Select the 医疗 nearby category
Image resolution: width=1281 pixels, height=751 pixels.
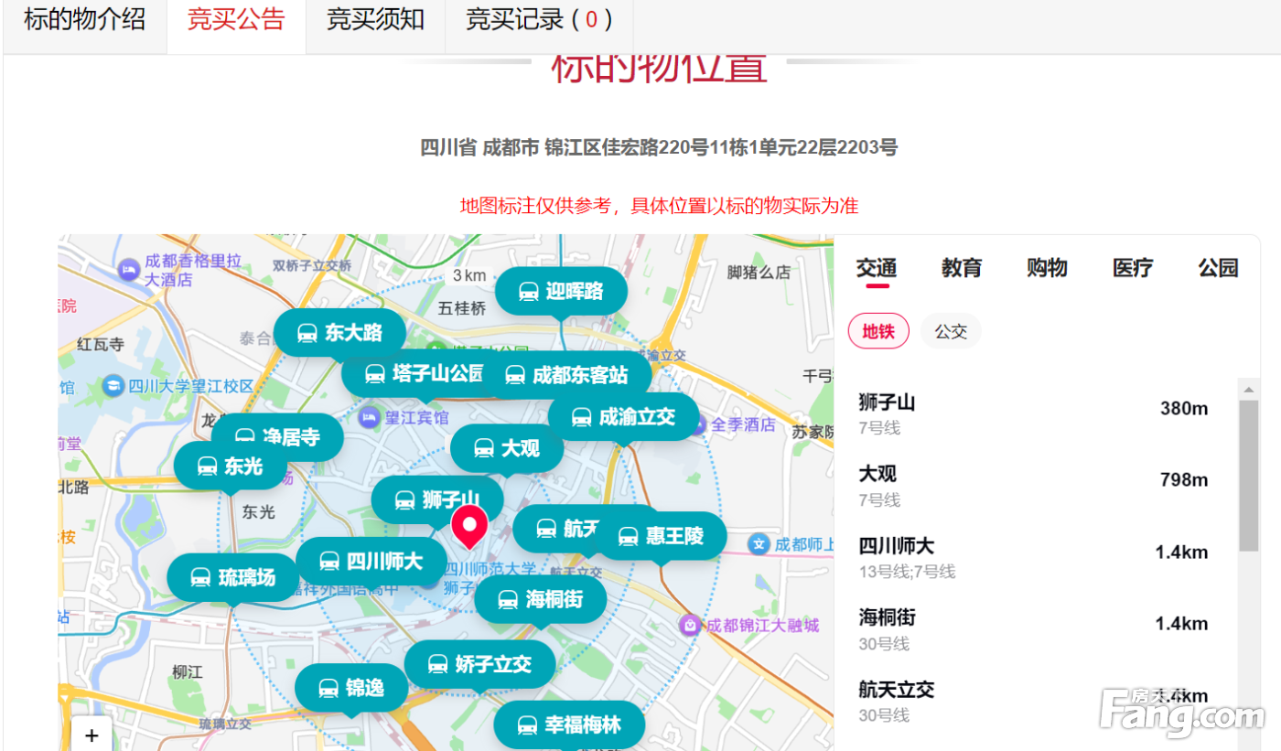coord(1132,268)
